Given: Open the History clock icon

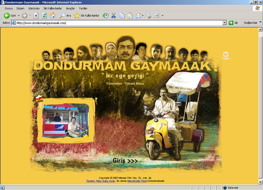Looking at the screenshot, I should tap(105, 16).
